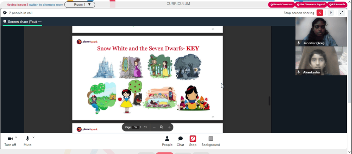Click Snow White holding apple picture
352x154 pixels.
point(130,97)
